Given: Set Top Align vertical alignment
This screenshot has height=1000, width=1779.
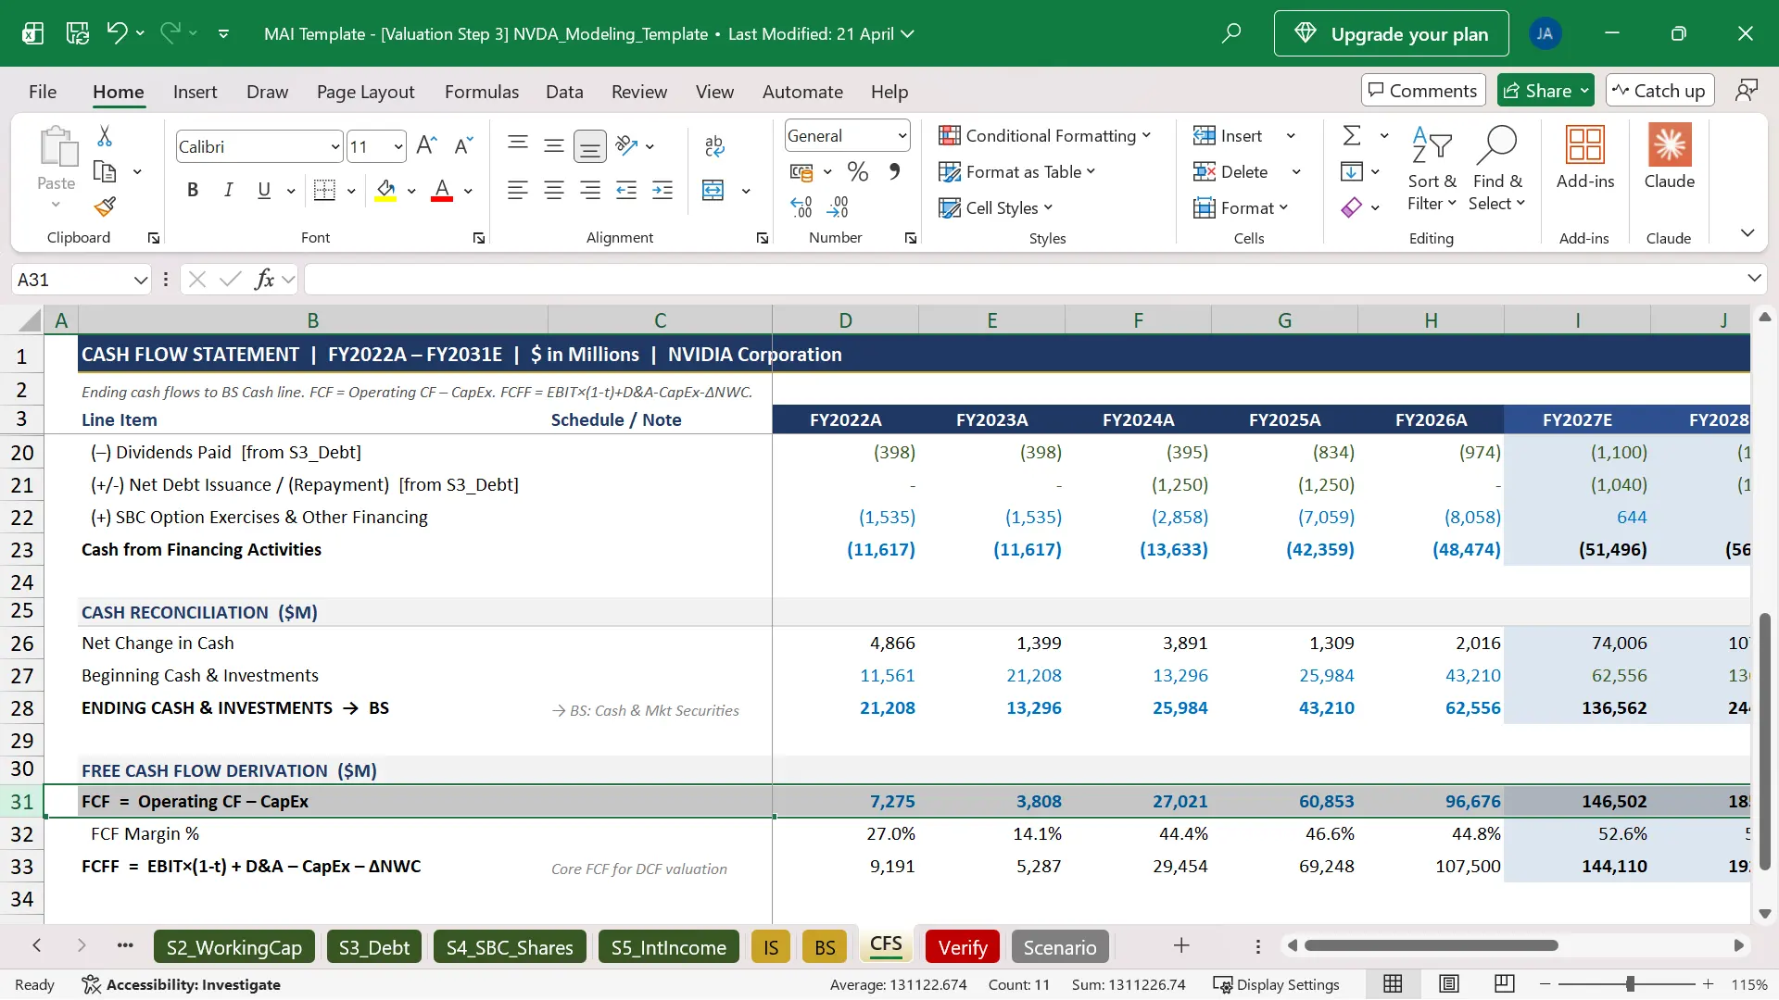Looking at the screenshot, I should [x=518, y=145].
